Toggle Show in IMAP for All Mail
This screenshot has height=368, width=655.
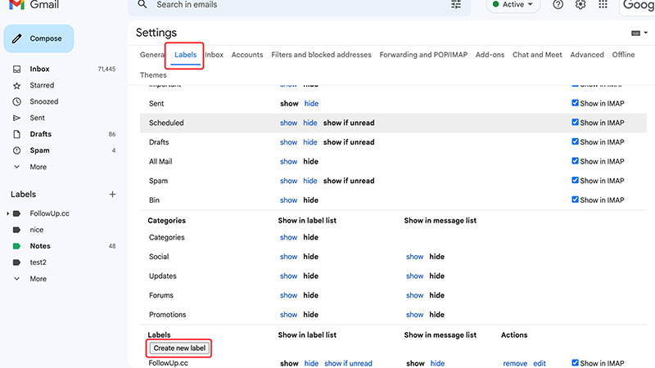click(x=576, y=161)
